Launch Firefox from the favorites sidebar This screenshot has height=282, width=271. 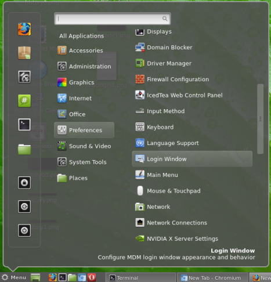[x=24, y=29]
